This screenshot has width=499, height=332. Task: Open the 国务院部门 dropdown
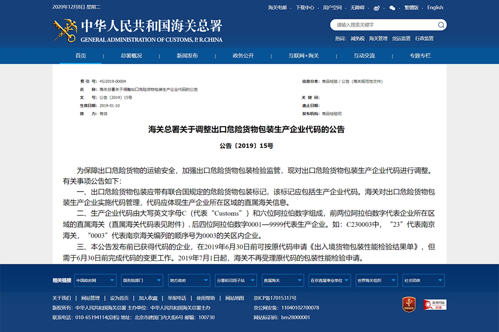(142, 280)
